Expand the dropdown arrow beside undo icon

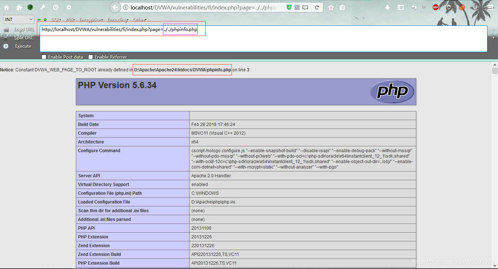(x=424, y=7)
